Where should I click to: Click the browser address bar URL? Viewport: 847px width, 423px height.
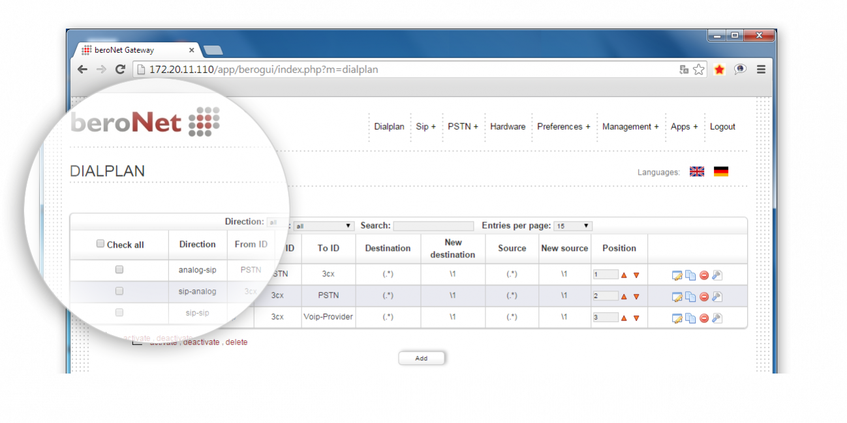(x=264, y=69)
